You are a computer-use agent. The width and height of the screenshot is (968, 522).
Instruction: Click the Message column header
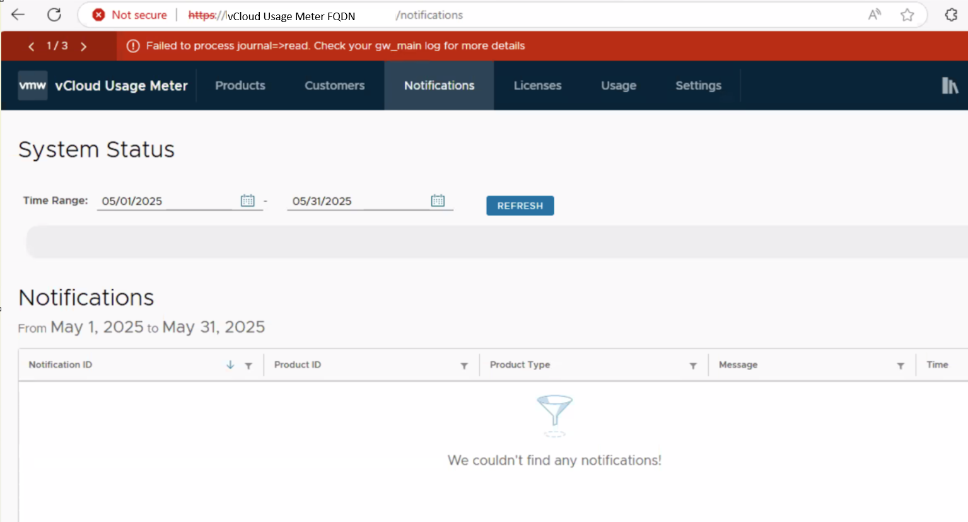[x=738, y=364]
